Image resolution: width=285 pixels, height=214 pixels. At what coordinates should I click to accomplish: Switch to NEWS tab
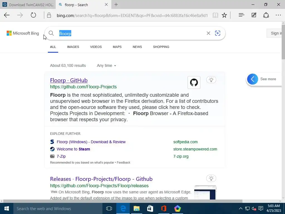137,47
